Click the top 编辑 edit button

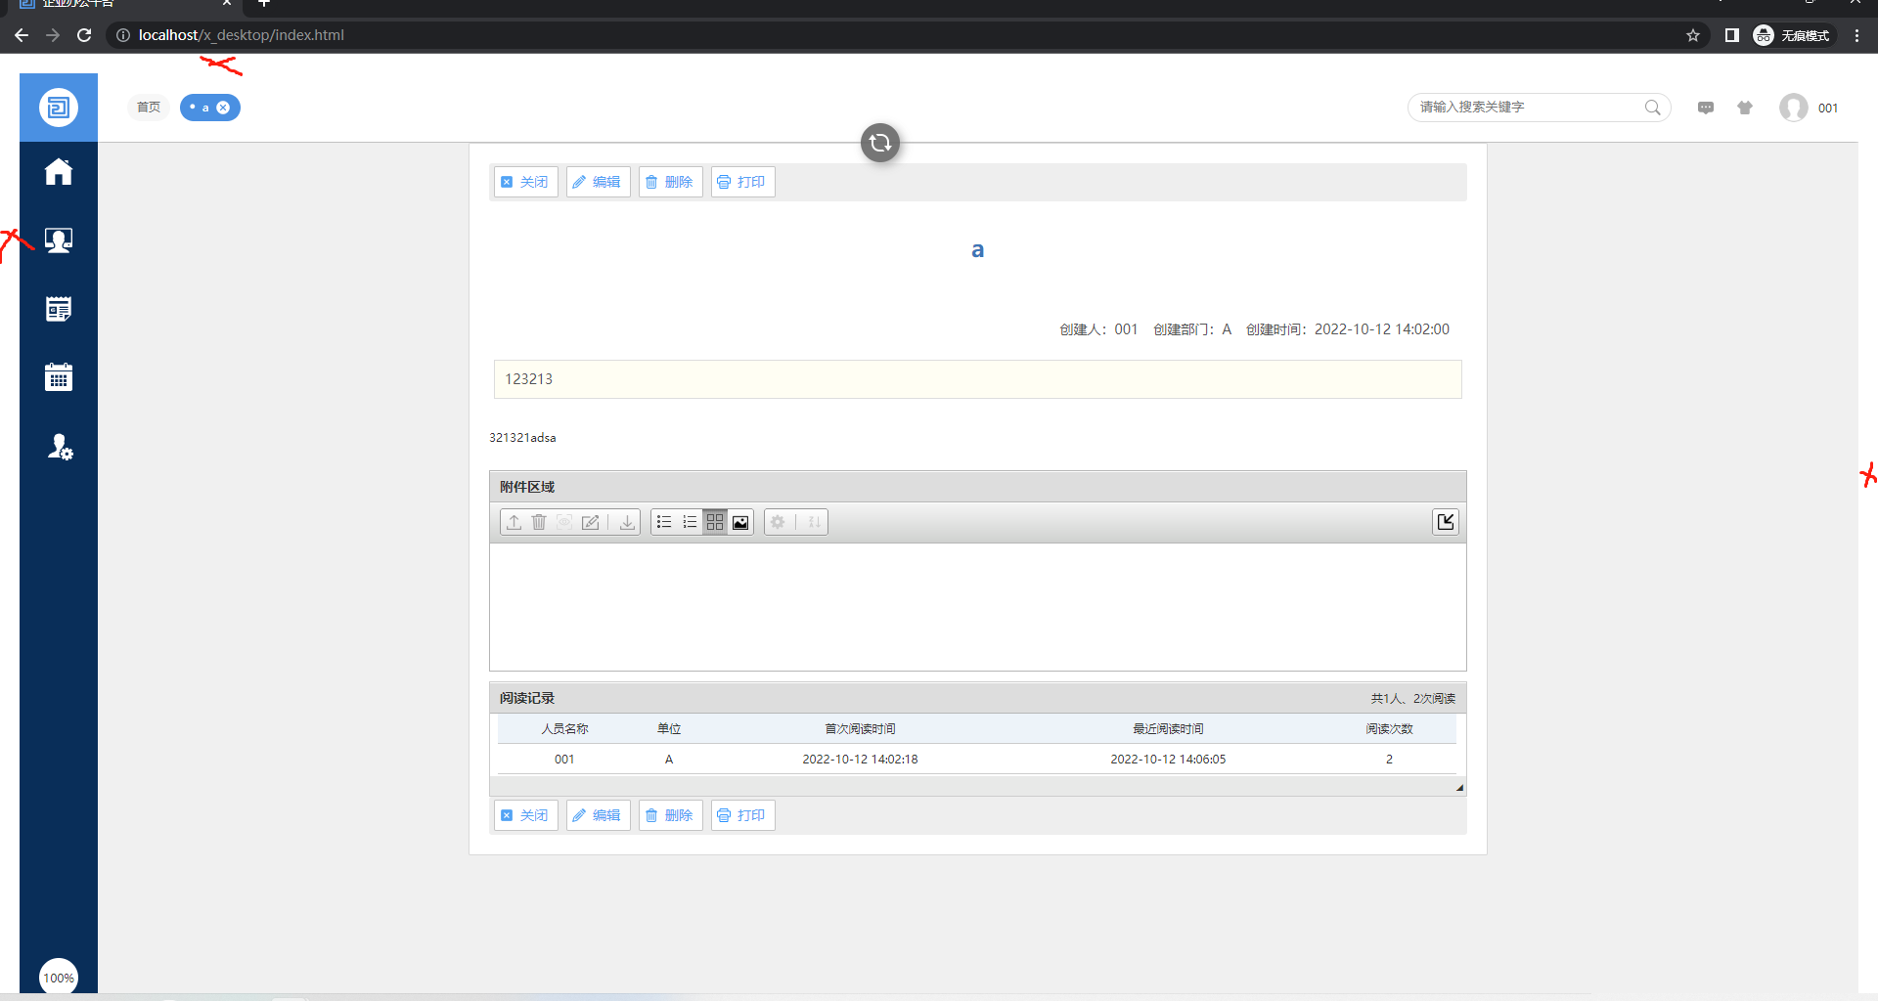598,182
